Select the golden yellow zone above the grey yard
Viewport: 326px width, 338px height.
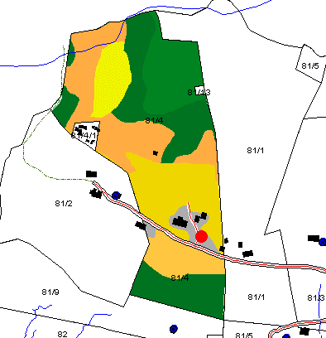[x=176, y=185]
